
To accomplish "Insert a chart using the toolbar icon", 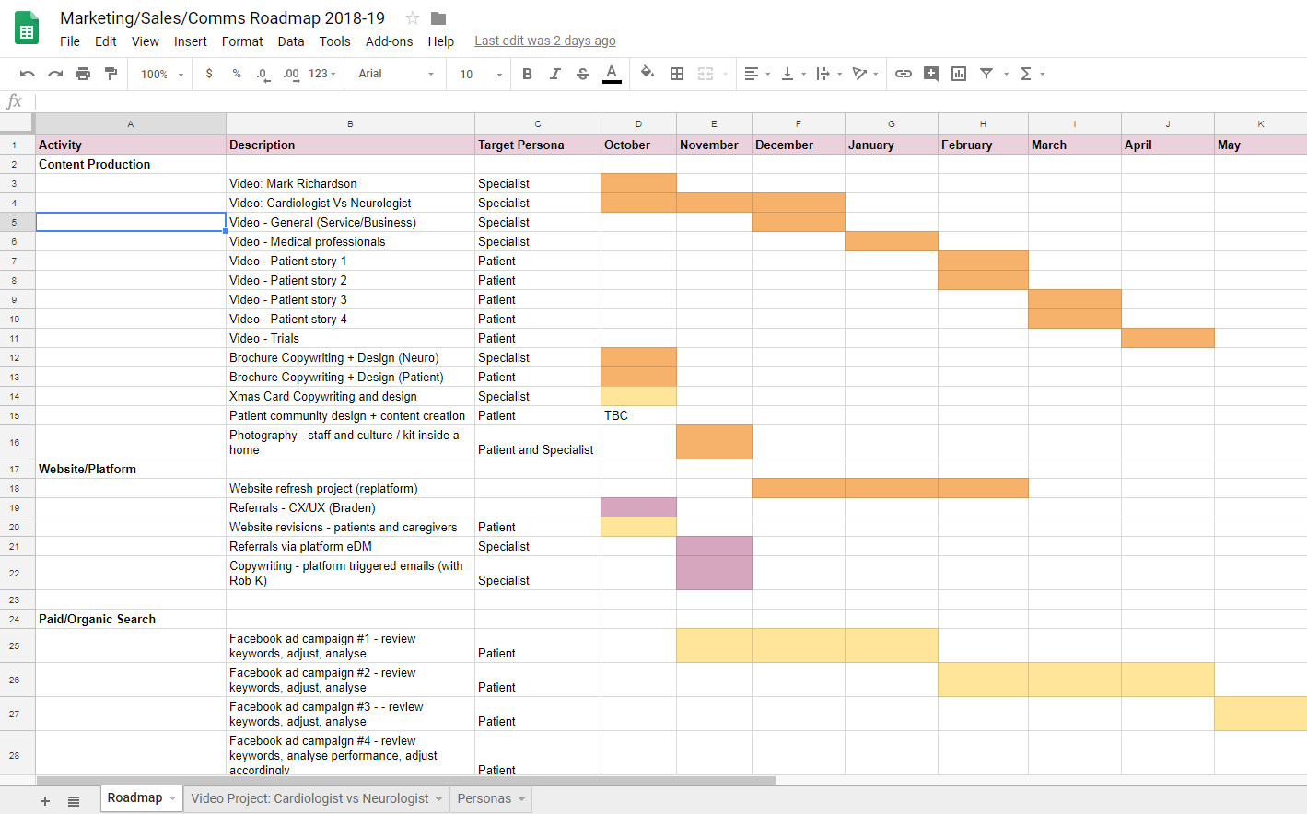I will [x=958, y=74].
